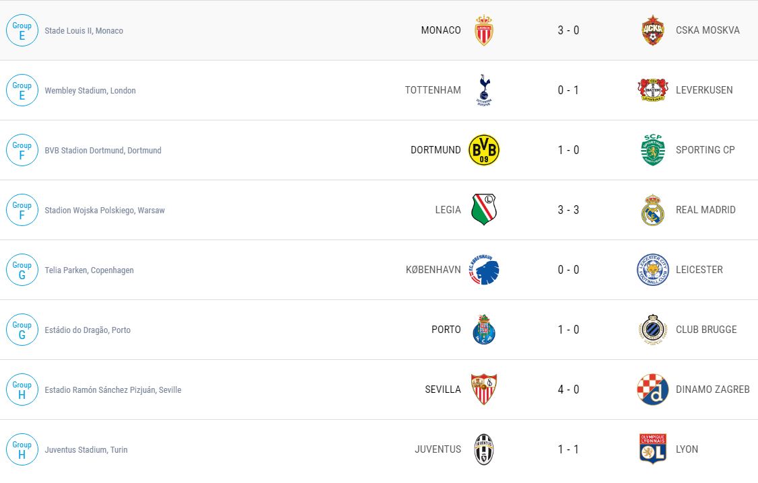Open the Sevilla 4 - 0 Dinamo Zagreb score
This screenshot has height=483, width=758.
(568, 389)
